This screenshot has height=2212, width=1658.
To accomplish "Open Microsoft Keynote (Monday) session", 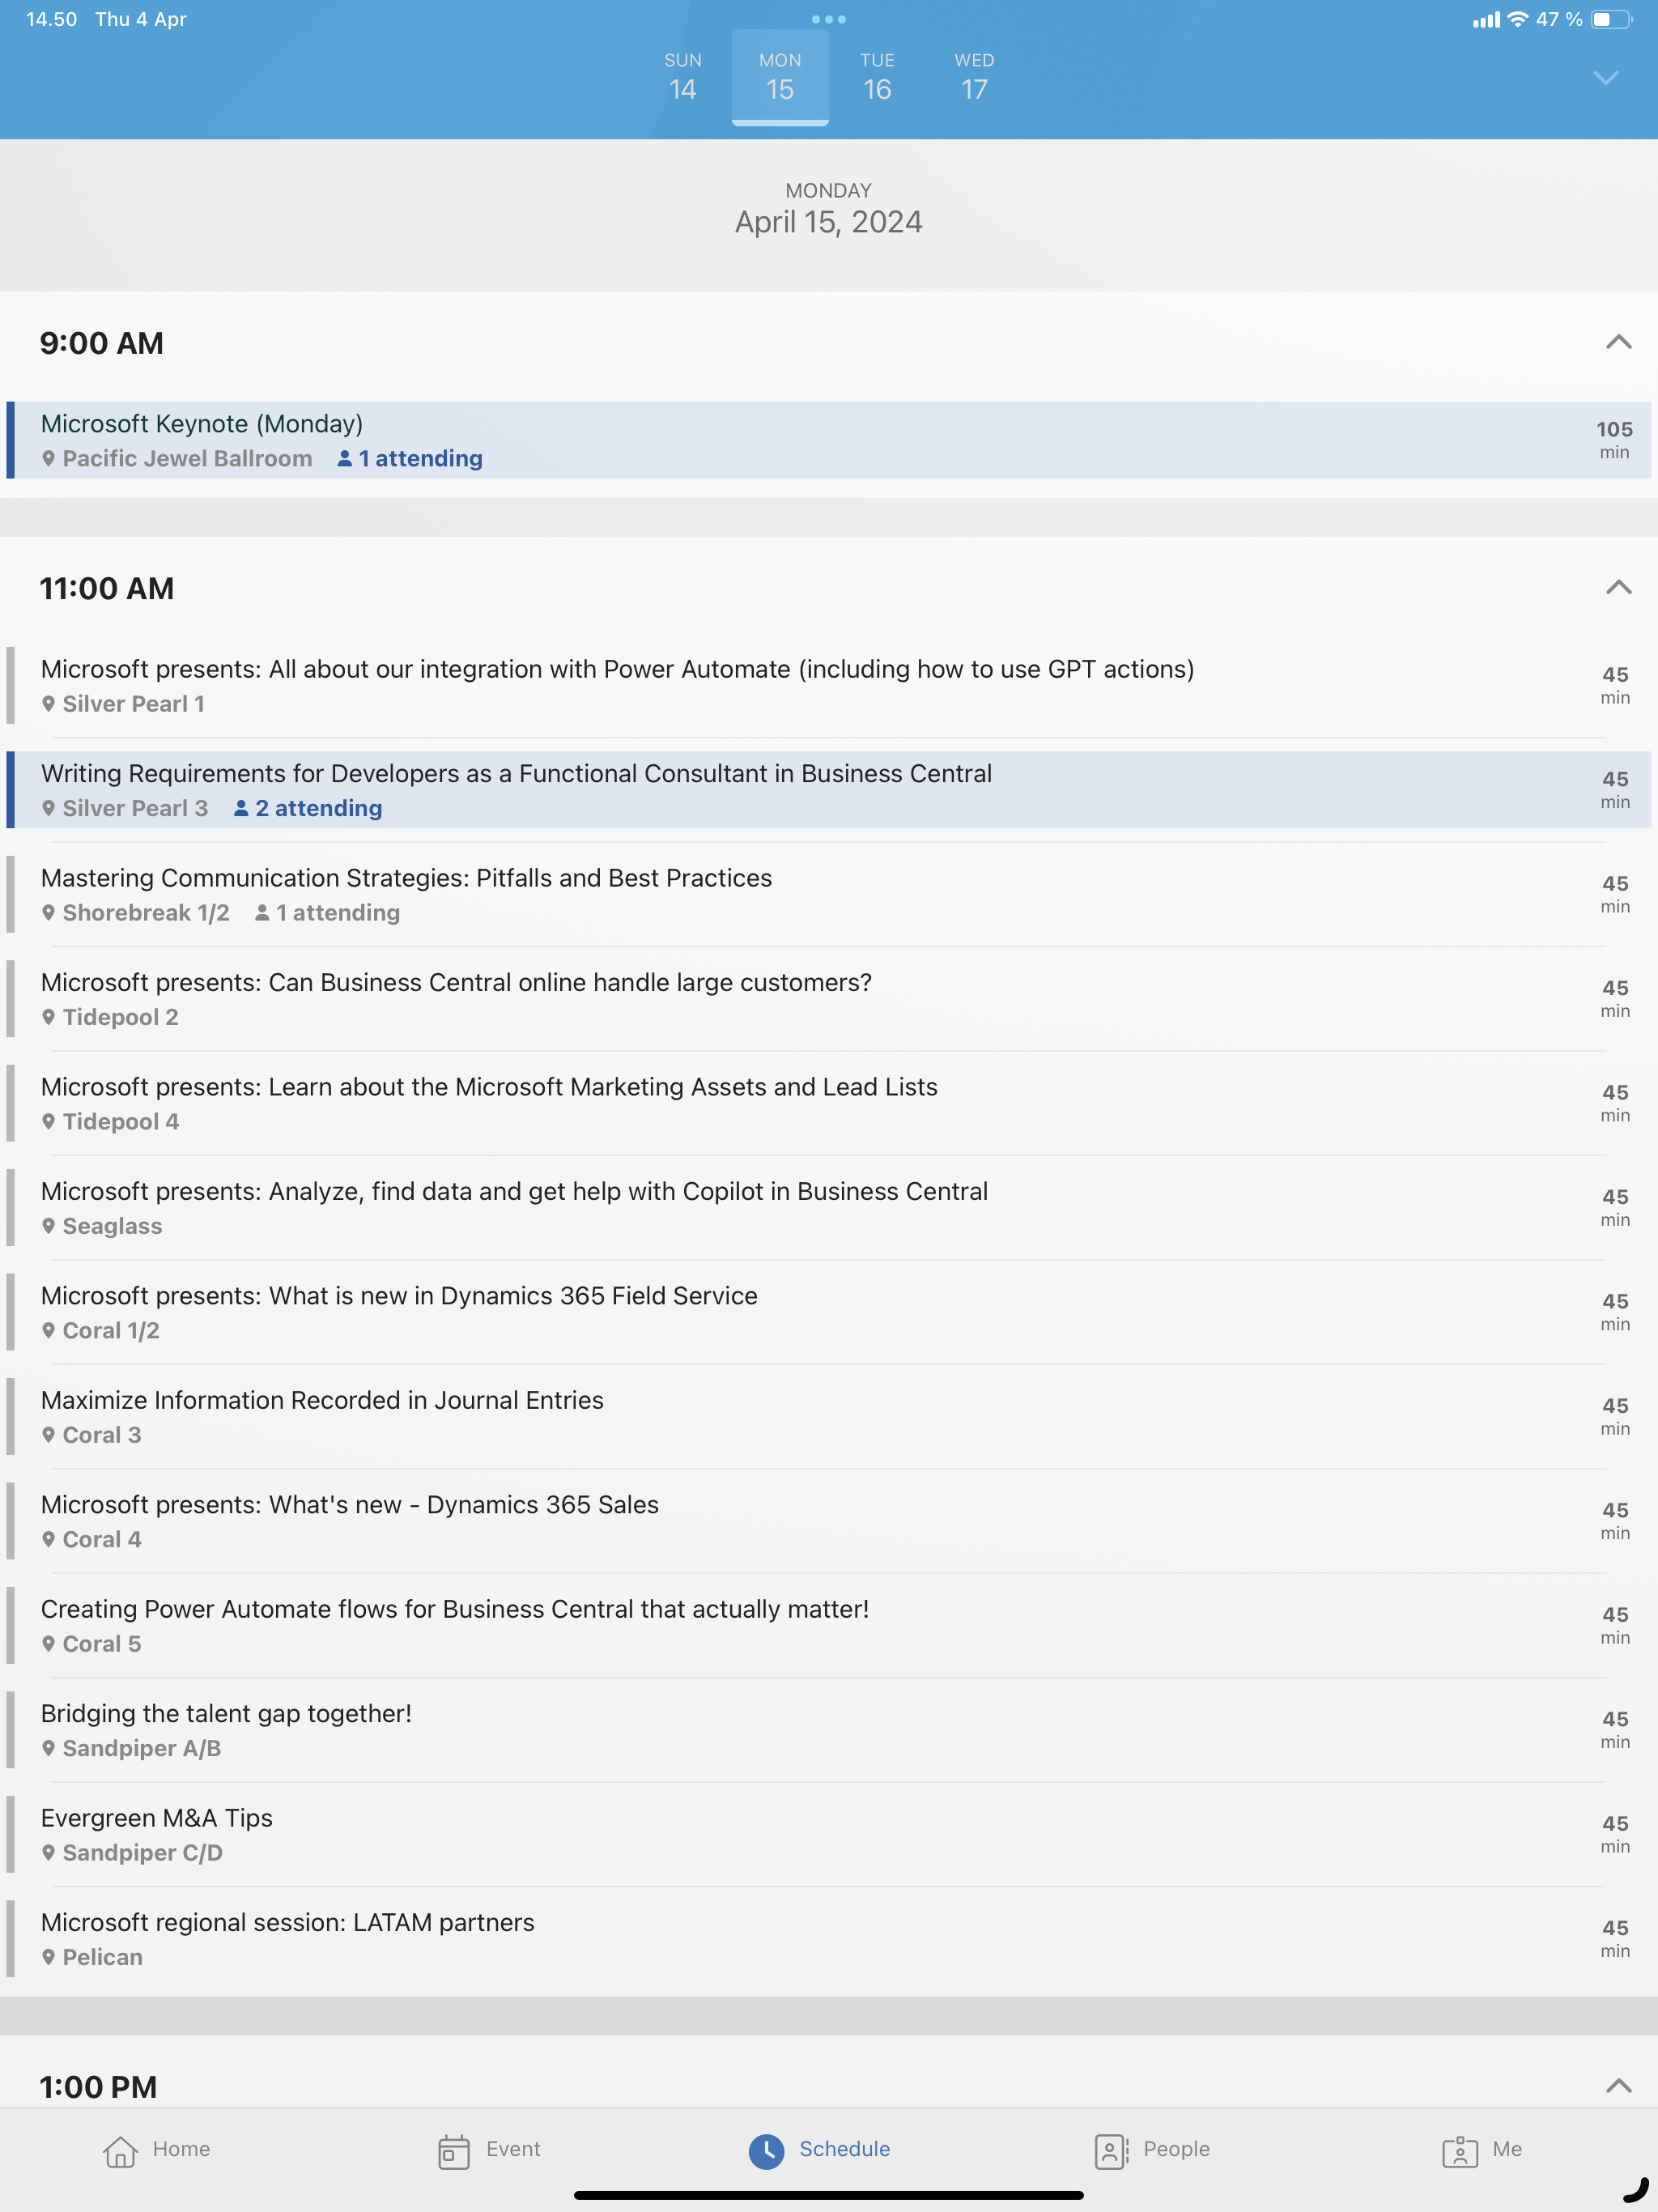I will (828, 440).
